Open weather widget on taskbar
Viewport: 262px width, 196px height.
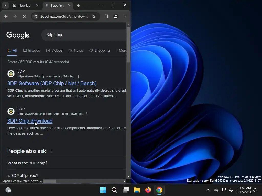(8, 190)
